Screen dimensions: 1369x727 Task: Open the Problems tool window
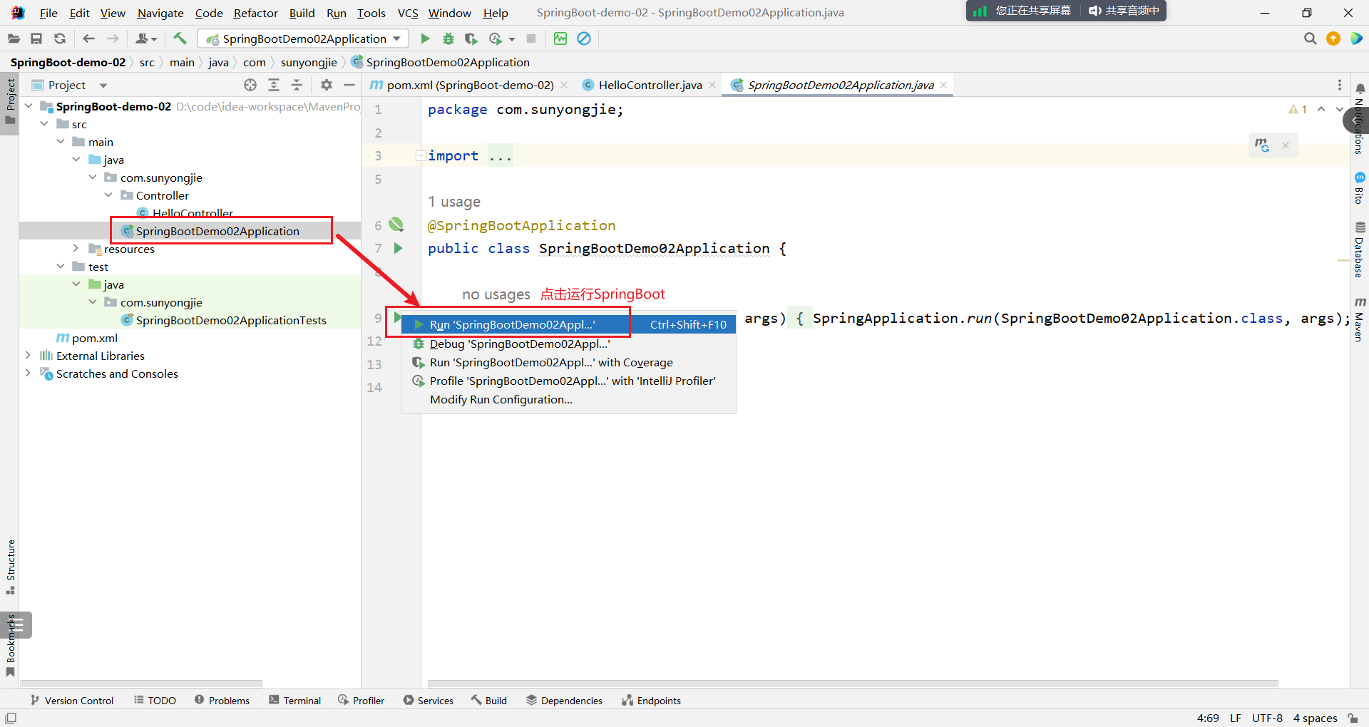(x=222, y=701)
